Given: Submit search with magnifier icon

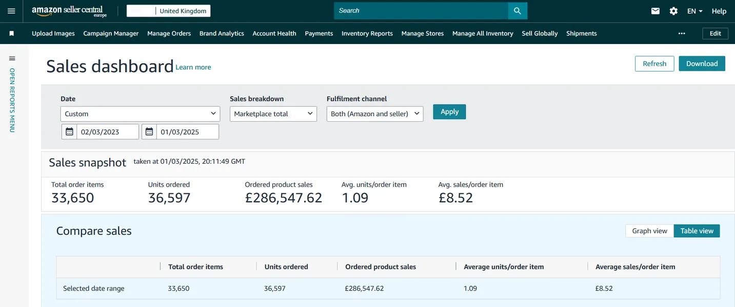Looking at the screenshot, I should [x=518, y=11].
